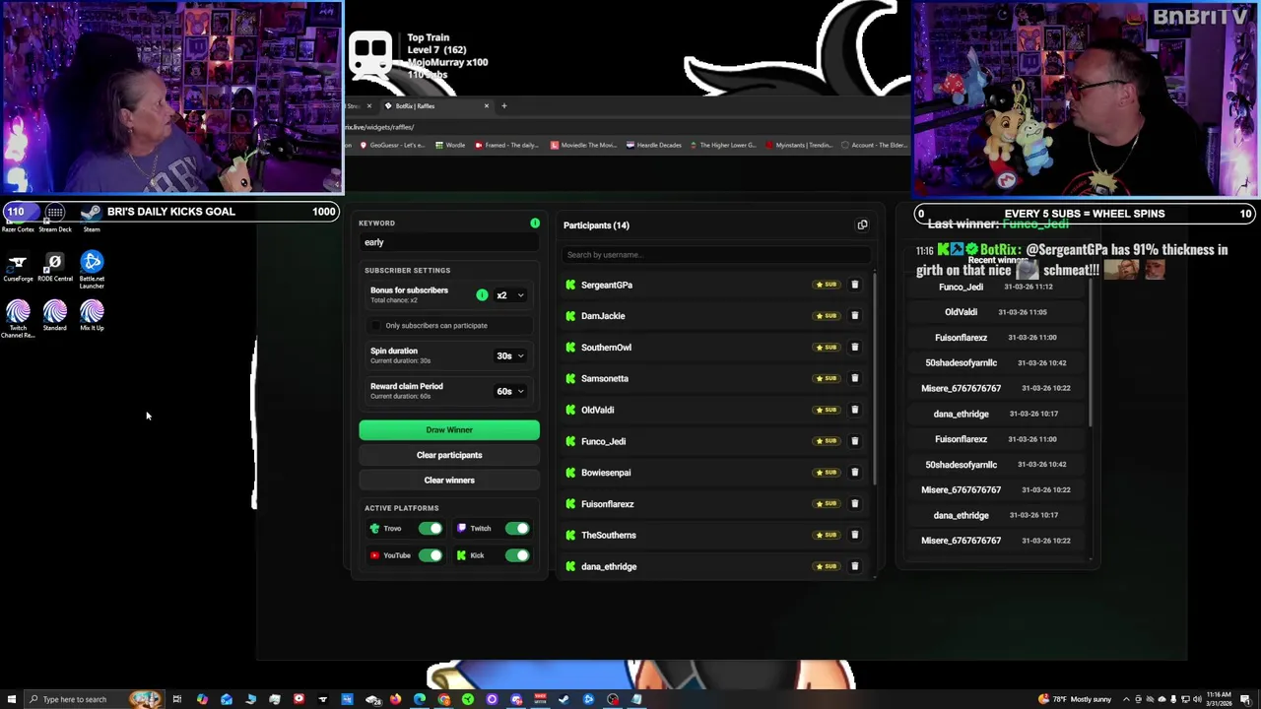Image resolution: width=1261 pixels, height=709 pixels.
Task: Open Task View on the taskbar
Action: pyautogui.click(x=177, y=699)
